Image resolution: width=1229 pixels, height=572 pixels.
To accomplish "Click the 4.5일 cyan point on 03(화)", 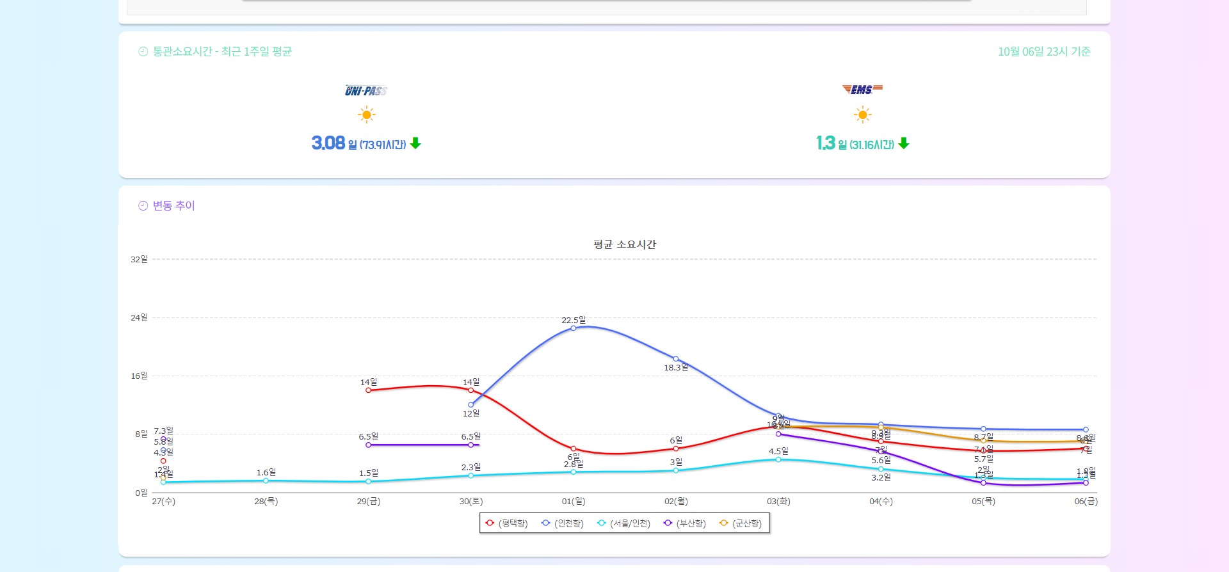I will tap(778, 459).
